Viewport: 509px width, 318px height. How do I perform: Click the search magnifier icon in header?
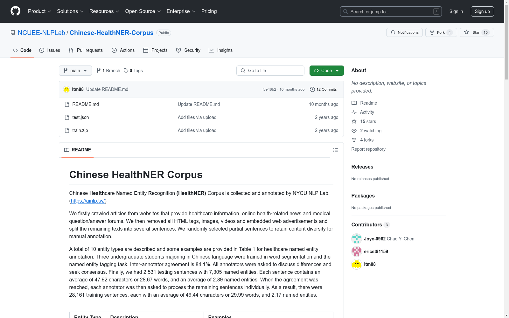pyautogui.click(x=345, y=11)
